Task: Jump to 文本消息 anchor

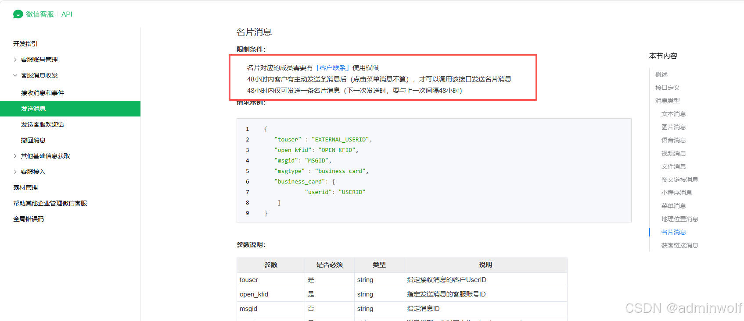Action: coord(674,114)
